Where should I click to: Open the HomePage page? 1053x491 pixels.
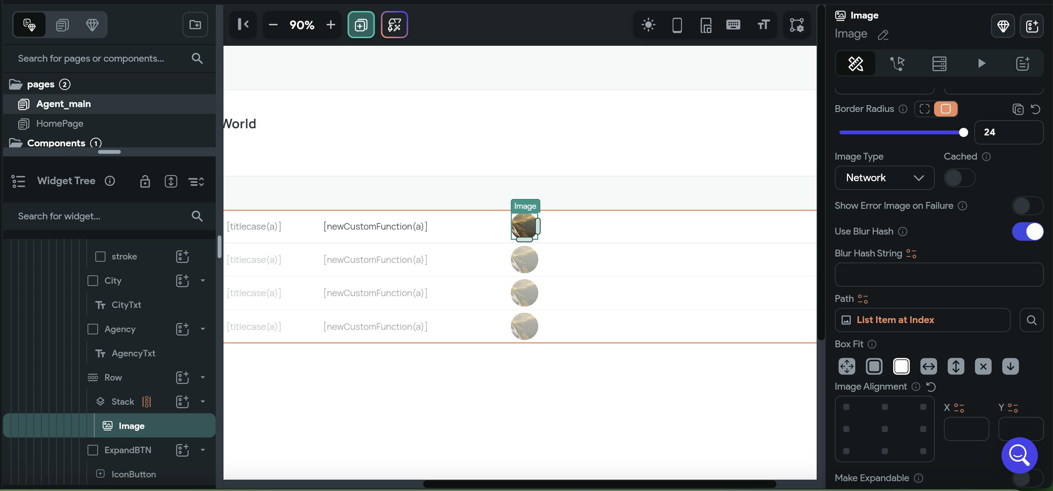[x=60, y=124]
